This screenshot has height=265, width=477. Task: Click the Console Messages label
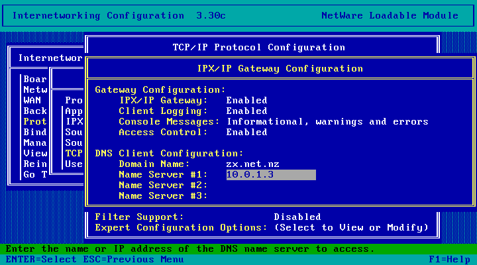coord(169,122)
